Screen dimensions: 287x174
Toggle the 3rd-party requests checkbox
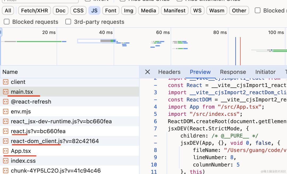pyautogui.click(x=68, y=22)
